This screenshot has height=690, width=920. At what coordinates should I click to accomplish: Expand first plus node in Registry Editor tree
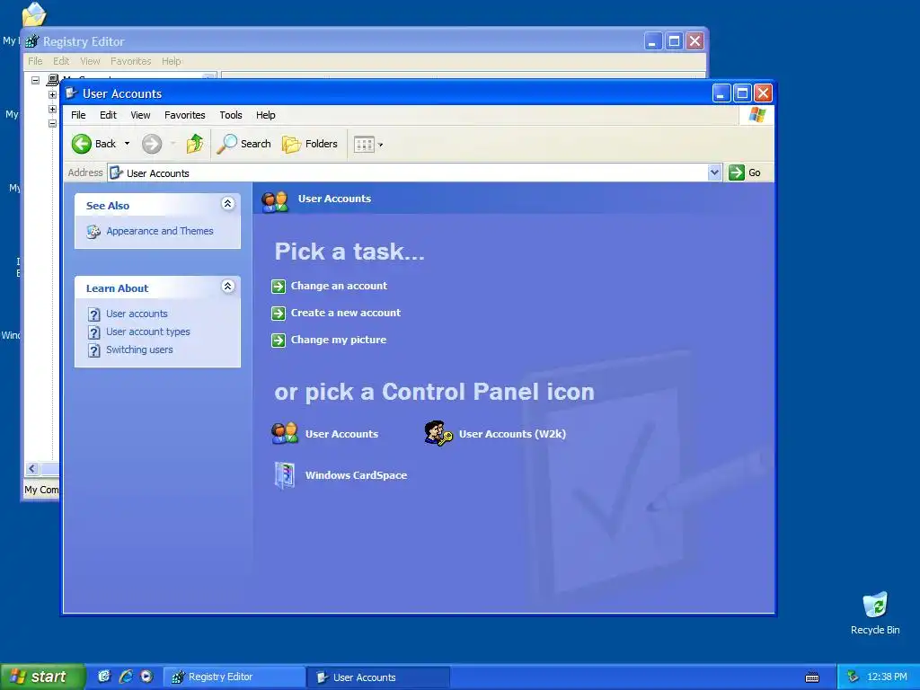click(x=52, y=94)
